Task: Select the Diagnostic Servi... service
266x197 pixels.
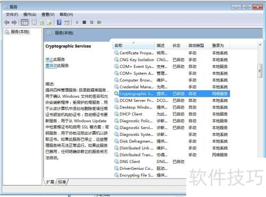Action: (171, 127)
